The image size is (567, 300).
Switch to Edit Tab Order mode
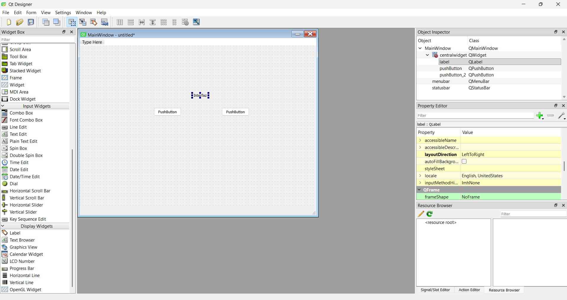click(x=105, y=22)
